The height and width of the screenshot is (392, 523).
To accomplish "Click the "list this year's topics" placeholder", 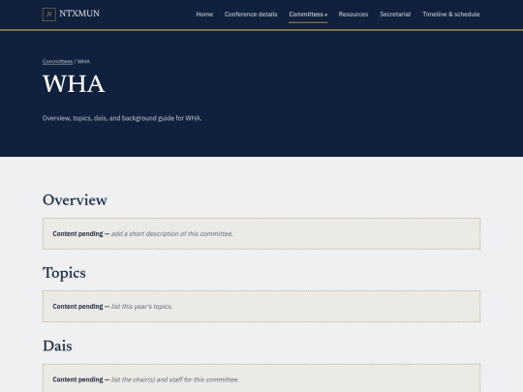I will click(141, 307).
